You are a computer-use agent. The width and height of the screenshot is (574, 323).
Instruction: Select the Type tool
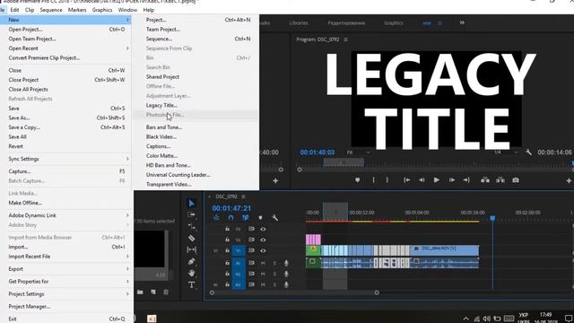[x=191, y=284]
